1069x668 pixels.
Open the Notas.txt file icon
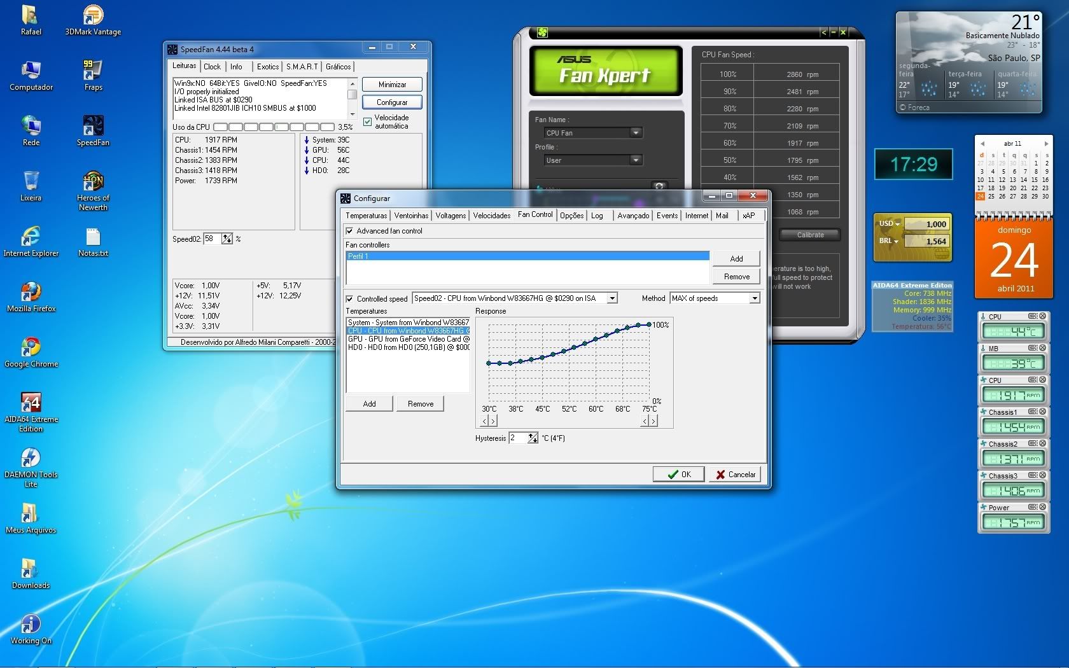pyautogui.click(x=93, y=242)
